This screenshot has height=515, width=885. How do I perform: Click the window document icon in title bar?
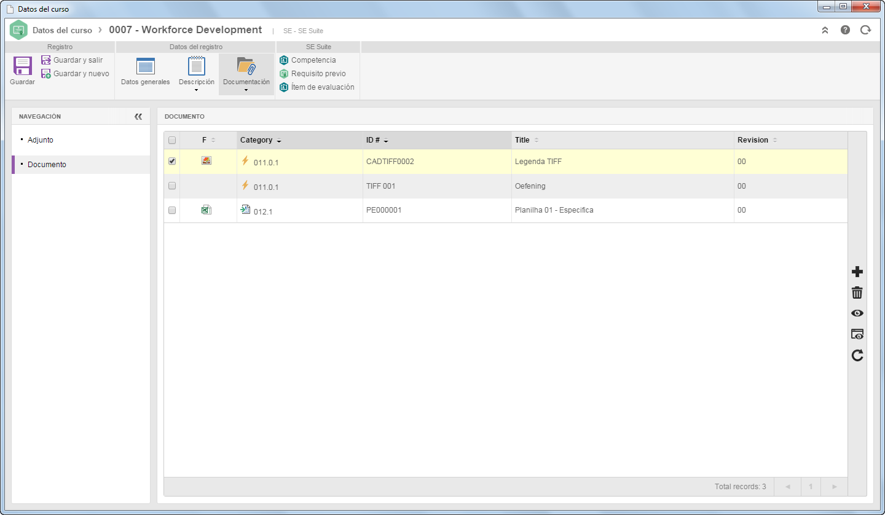[10, 9]
